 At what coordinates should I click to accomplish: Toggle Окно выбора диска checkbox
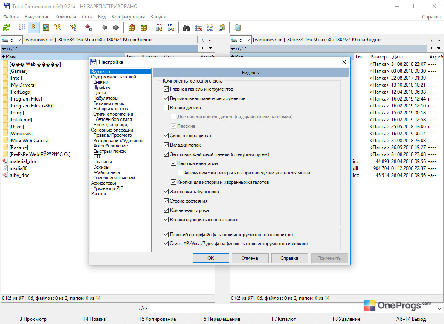pyautogui.click(x=166, y=136)
